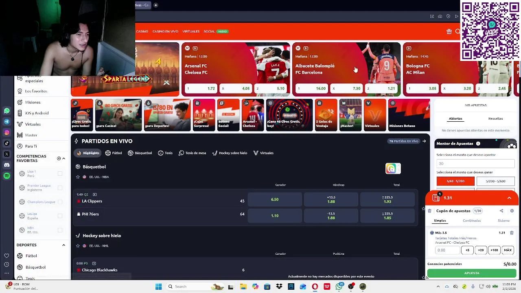
Task: Show hidden system tray icons
Action: click(438, 286)
